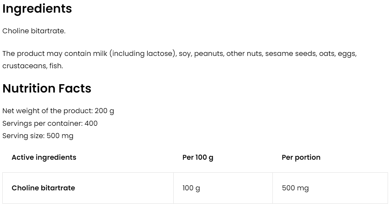Click the 'Serving size: 500 mg' line
Viewport: 390px width, 206px height.
[x=38, y=136]
